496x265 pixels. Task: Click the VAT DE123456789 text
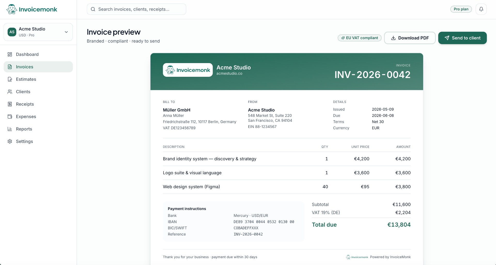179,128
